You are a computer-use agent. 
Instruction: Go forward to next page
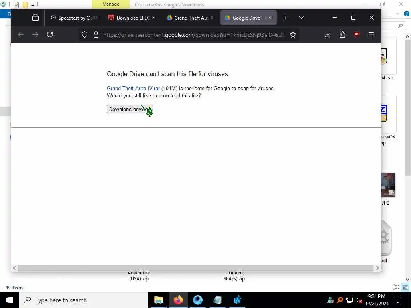pos(35,34)
